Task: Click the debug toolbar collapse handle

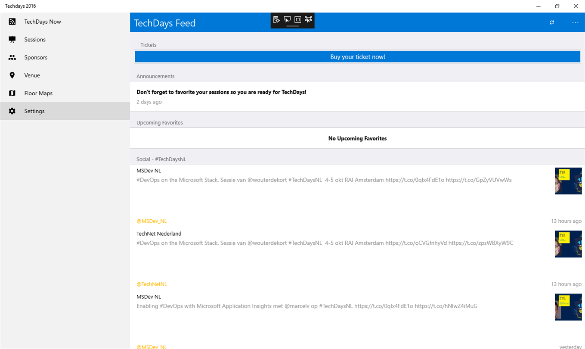Action: coord(292,26)
